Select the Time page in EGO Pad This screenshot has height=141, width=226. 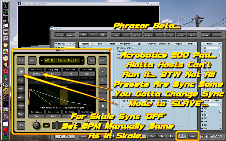pyautogui.click(x=21, y=72)
